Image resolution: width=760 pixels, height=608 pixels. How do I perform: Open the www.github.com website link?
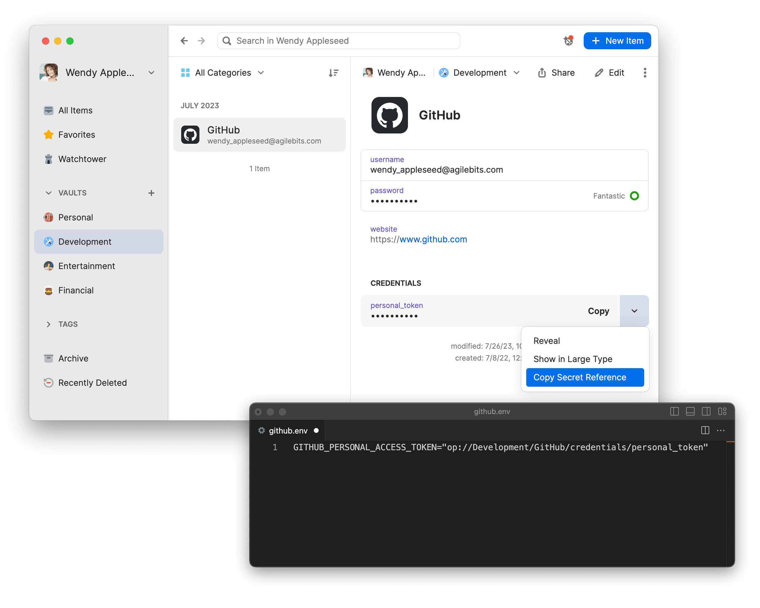433,239
